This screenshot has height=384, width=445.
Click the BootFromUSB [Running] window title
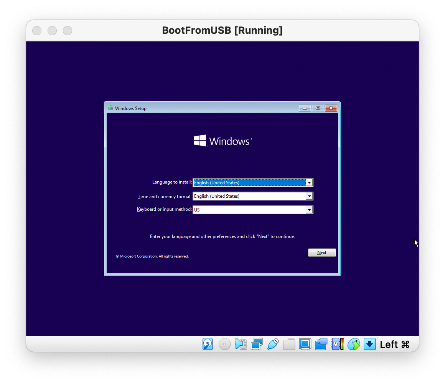[222, 30]
